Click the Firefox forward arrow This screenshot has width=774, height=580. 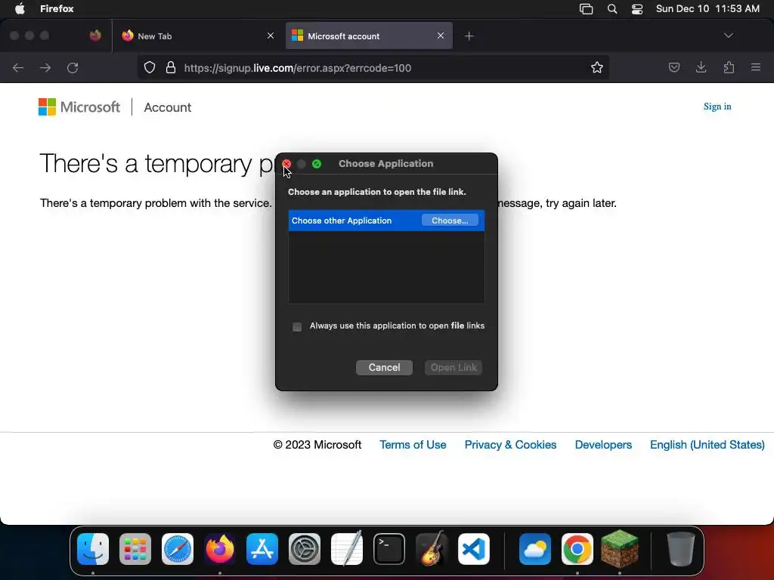pyautogui.click(x=45, y=67)
